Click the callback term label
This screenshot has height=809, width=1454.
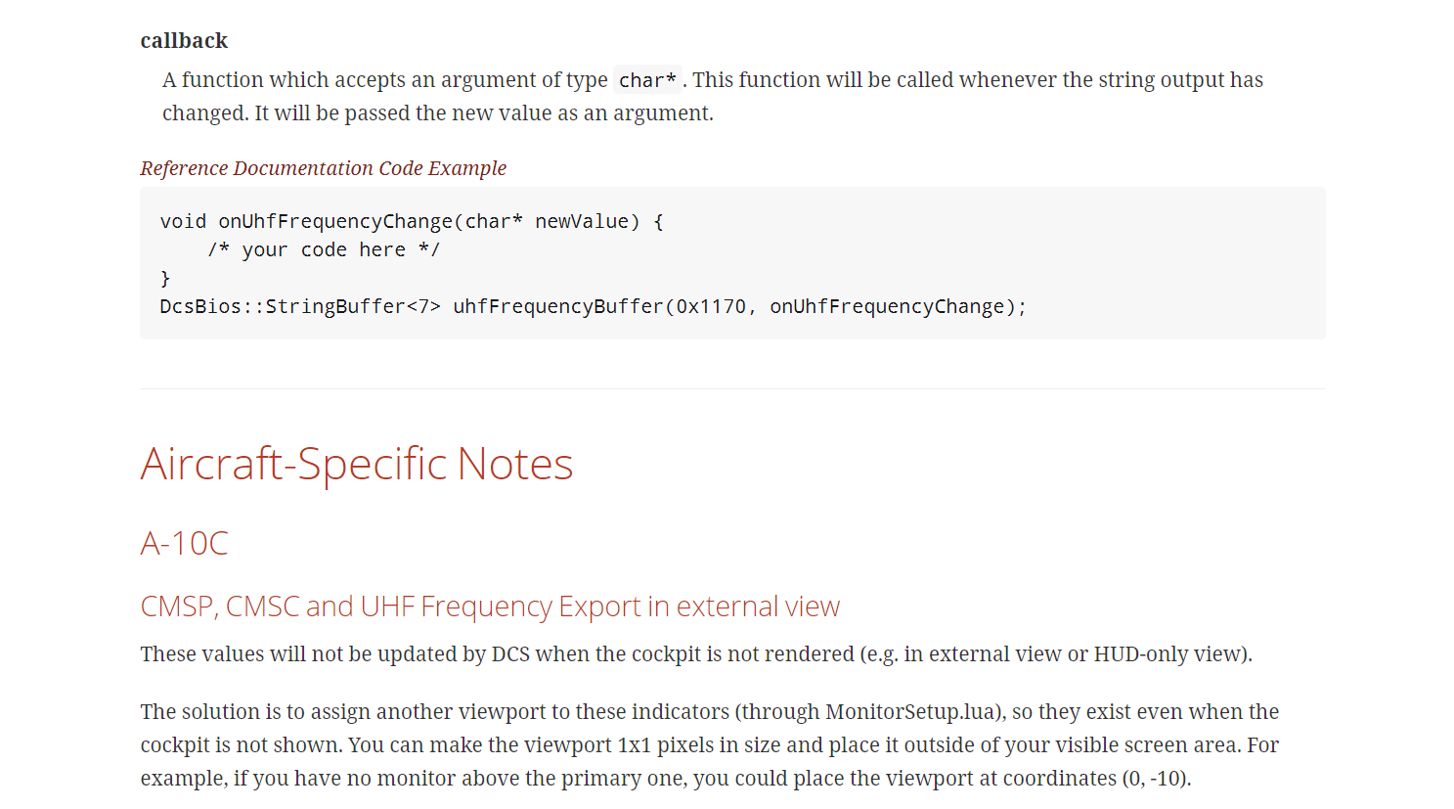[184, 40]
